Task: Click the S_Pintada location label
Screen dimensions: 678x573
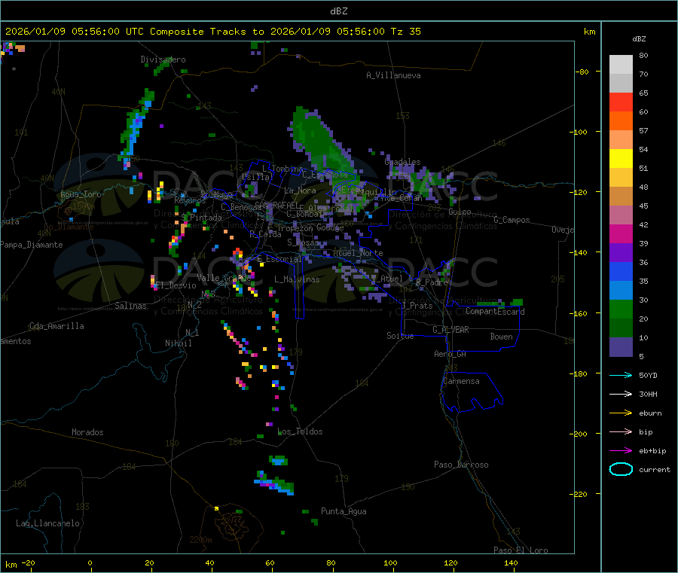Action: click(201, 218)
